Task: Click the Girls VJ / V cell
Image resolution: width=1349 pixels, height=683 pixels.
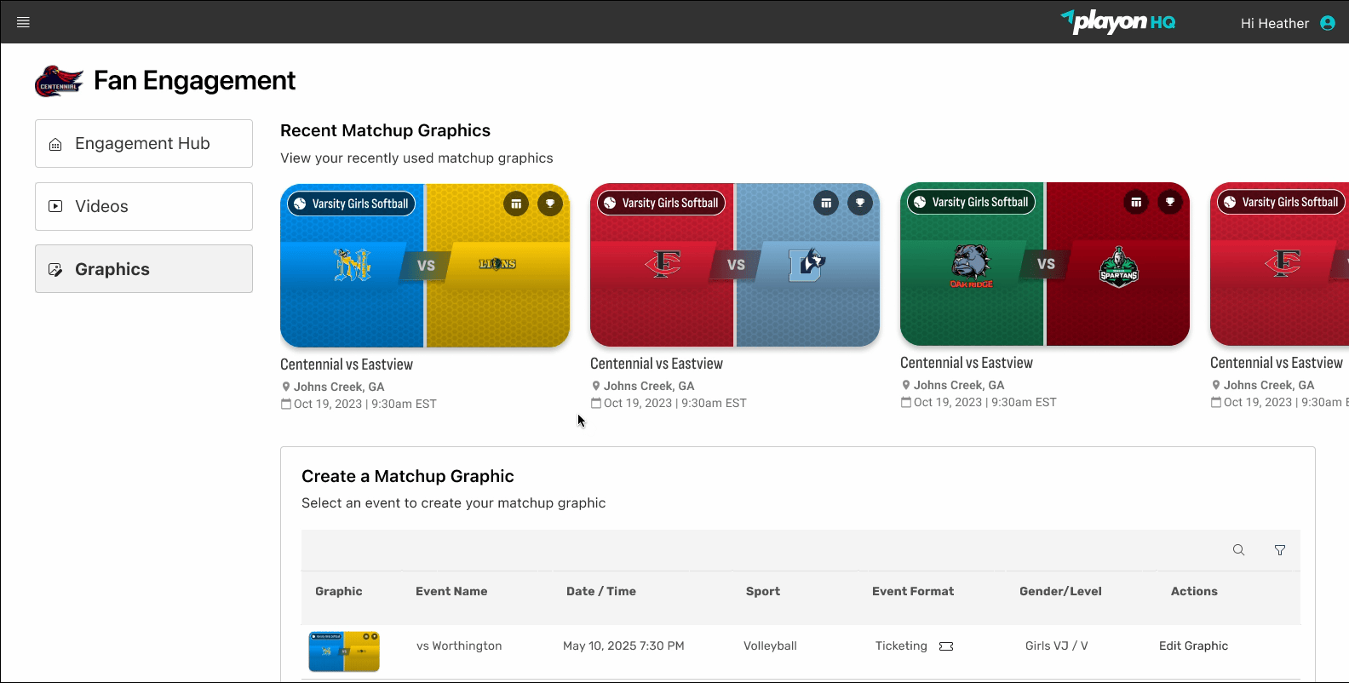Action: point(1057,646)
